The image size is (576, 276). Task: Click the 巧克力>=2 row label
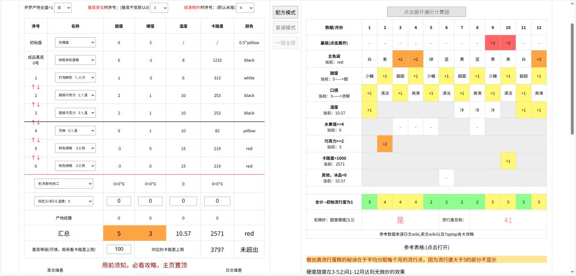[334, 143]
